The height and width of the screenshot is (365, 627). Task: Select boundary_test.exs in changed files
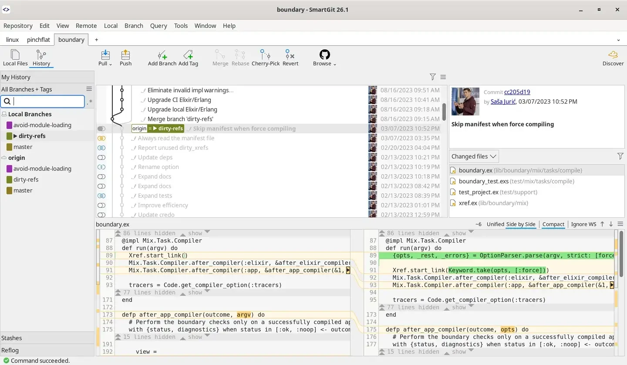pos(536,181)
